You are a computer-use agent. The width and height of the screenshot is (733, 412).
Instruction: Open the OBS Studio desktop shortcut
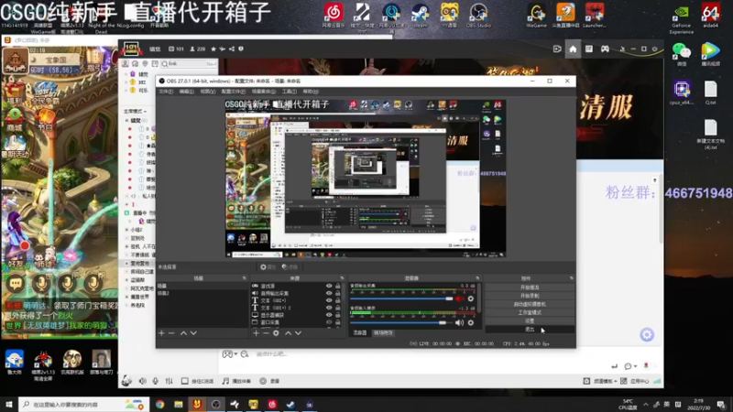[478, 15]
